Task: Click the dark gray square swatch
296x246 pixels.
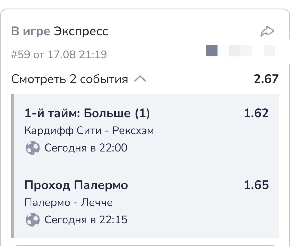Action: coord(211,51)
